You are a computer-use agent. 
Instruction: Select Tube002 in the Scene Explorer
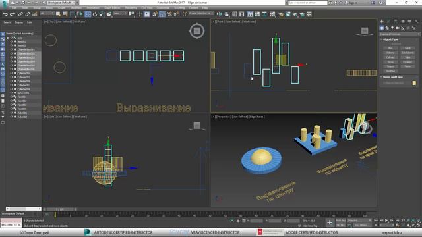click(x=22, y=117)
